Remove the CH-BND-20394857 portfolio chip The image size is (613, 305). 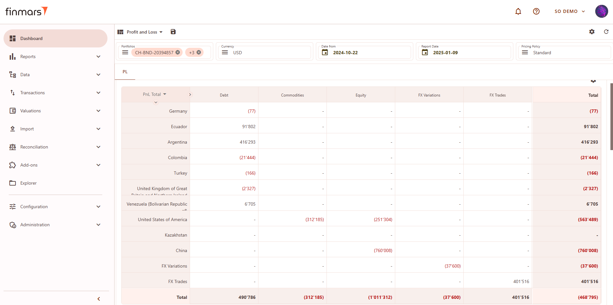[x=178, y=52]
